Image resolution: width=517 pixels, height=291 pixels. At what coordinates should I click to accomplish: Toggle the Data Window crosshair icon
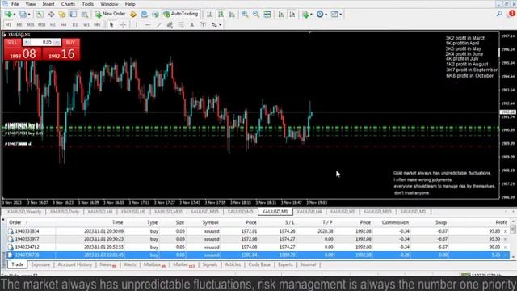[51, 15]
